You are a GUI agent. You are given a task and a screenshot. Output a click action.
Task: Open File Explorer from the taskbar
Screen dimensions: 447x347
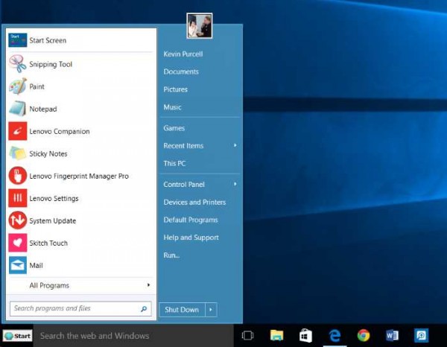(277, 335)
